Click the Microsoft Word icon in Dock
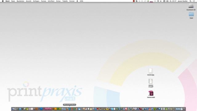197x111 pixels. tap(70, 109)
